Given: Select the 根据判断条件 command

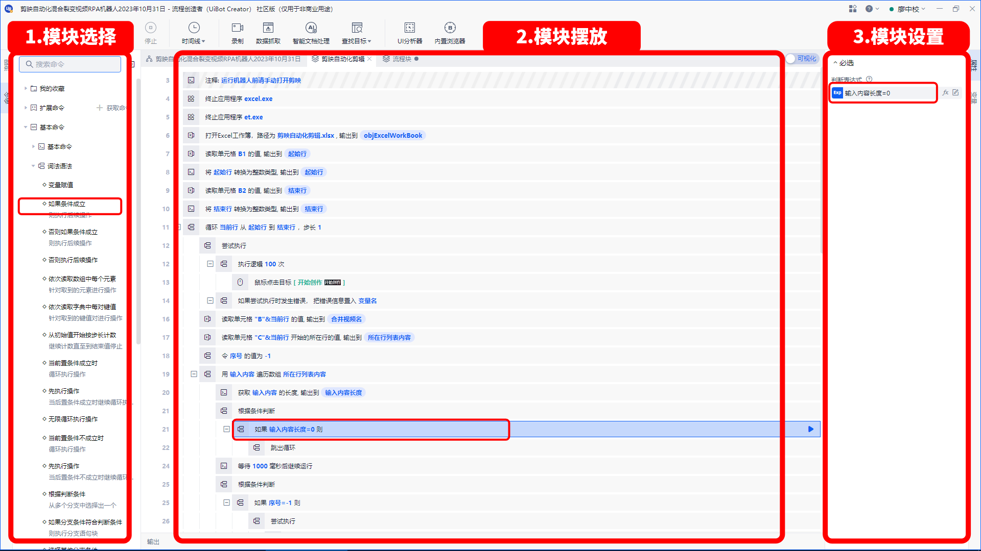Looking at the screenshot, I should tap(66, 494).
